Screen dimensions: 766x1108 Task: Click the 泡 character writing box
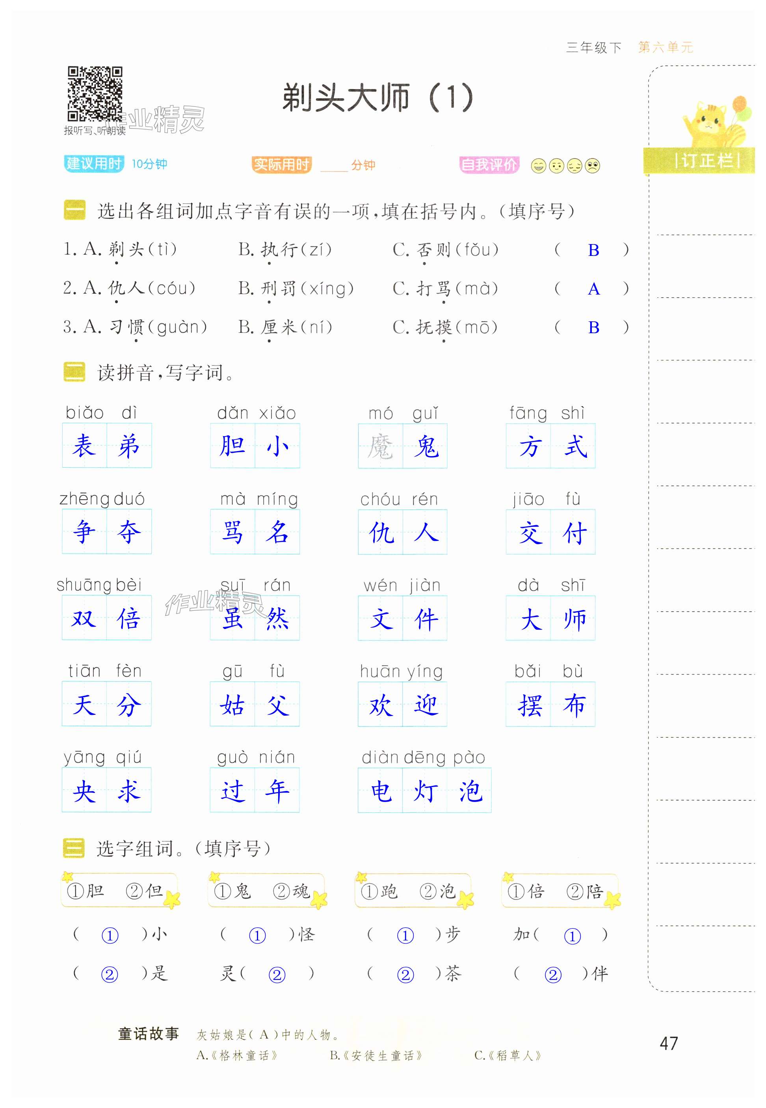469,791
